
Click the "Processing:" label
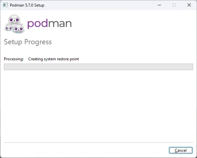tap(14, 59)
